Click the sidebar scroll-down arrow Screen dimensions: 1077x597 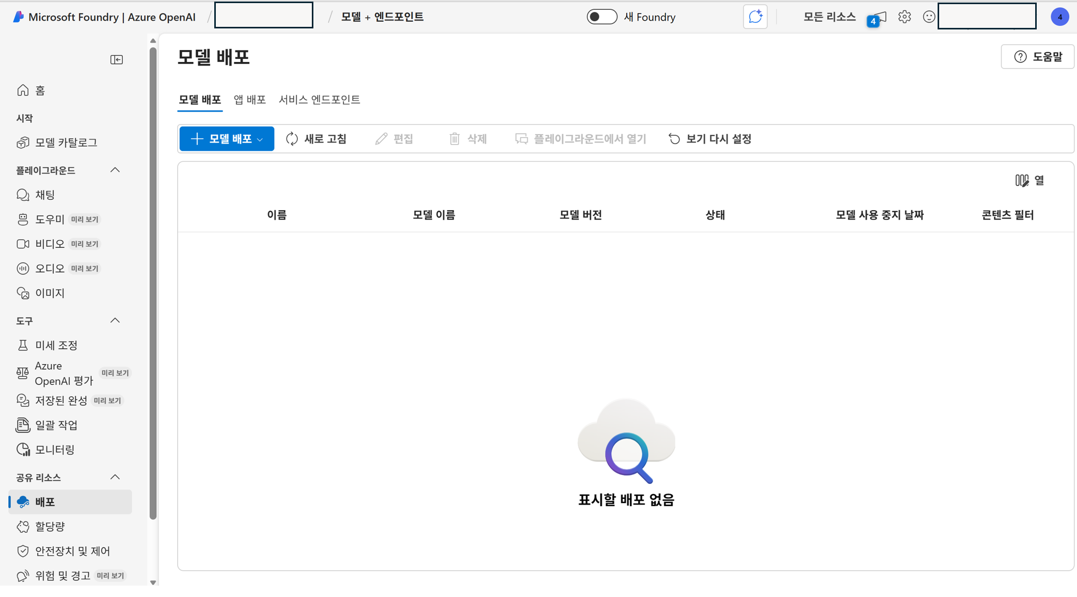(153, 583)
